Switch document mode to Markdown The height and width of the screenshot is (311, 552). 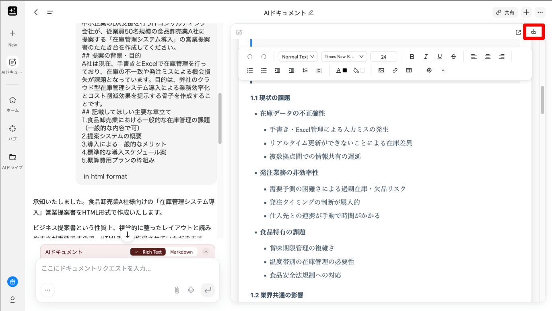(181, 252)
